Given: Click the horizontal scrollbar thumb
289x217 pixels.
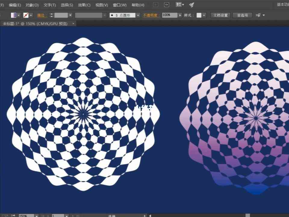Looking at the screenshot, I should 248,215.
